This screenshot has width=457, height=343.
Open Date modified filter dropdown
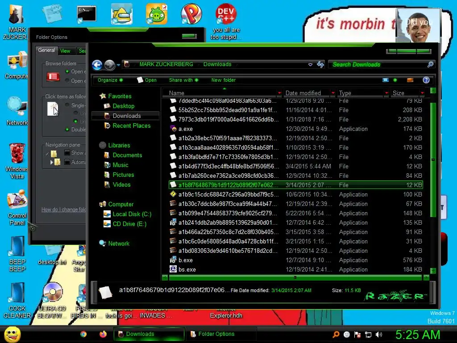(x=333, y=93)
